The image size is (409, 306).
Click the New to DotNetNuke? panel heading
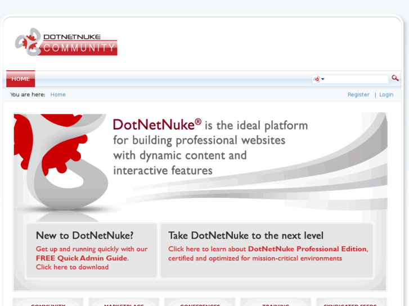click(85, 235)
